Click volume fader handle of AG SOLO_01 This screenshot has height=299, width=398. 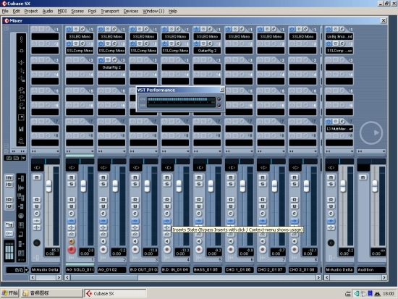pos(83,186)
